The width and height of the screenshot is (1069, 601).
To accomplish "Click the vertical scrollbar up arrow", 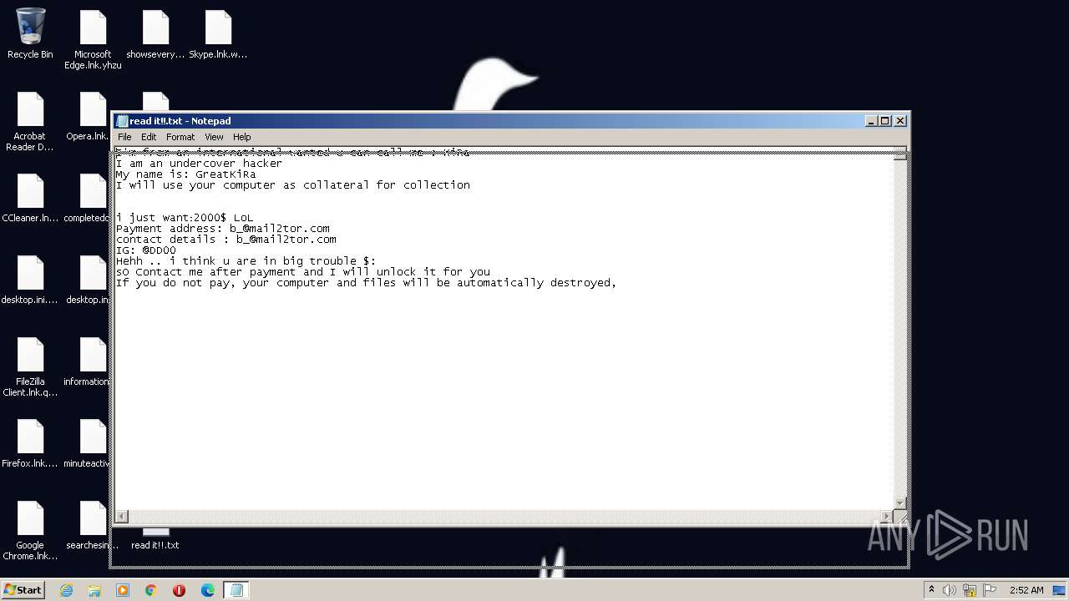I will (899, 154).
